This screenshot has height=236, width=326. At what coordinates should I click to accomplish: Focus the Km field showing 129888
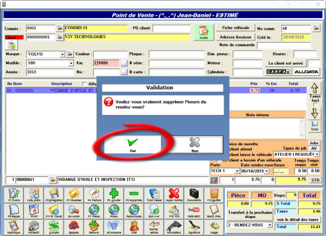(106, 63)
